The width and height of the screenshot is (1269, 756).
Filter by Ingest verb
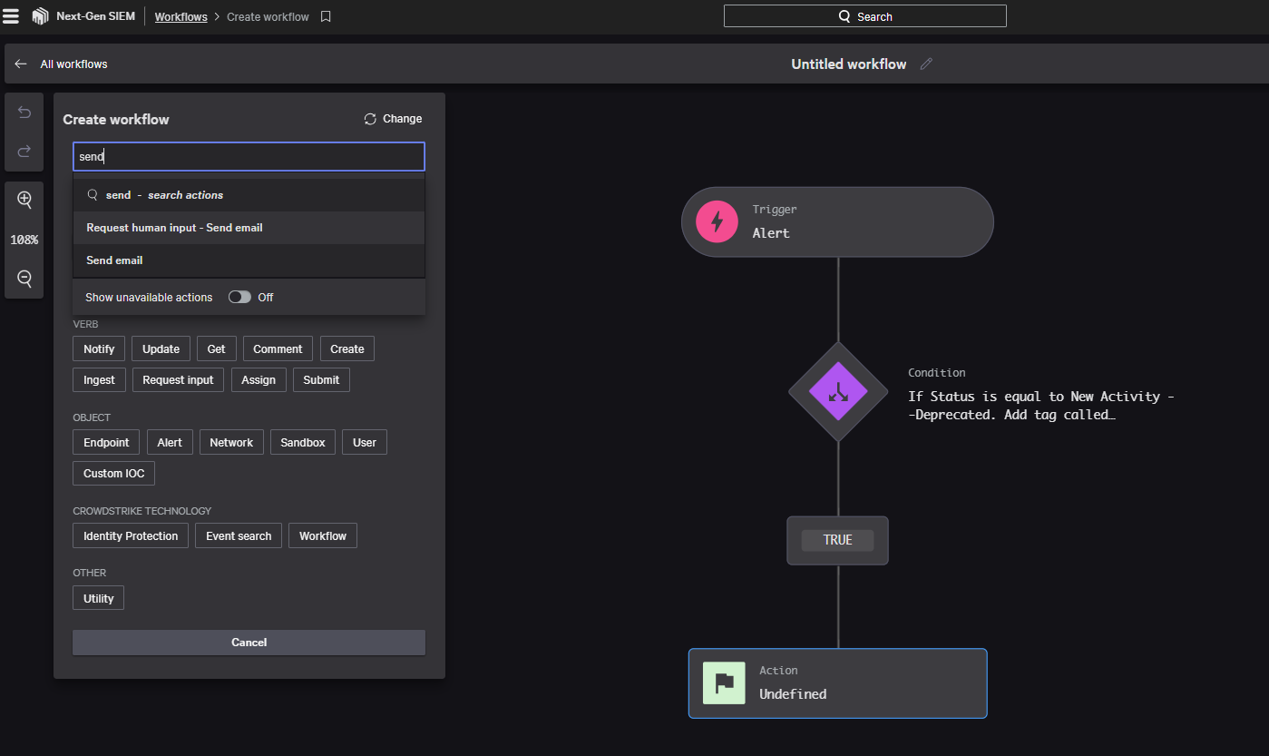click(99, 380)
